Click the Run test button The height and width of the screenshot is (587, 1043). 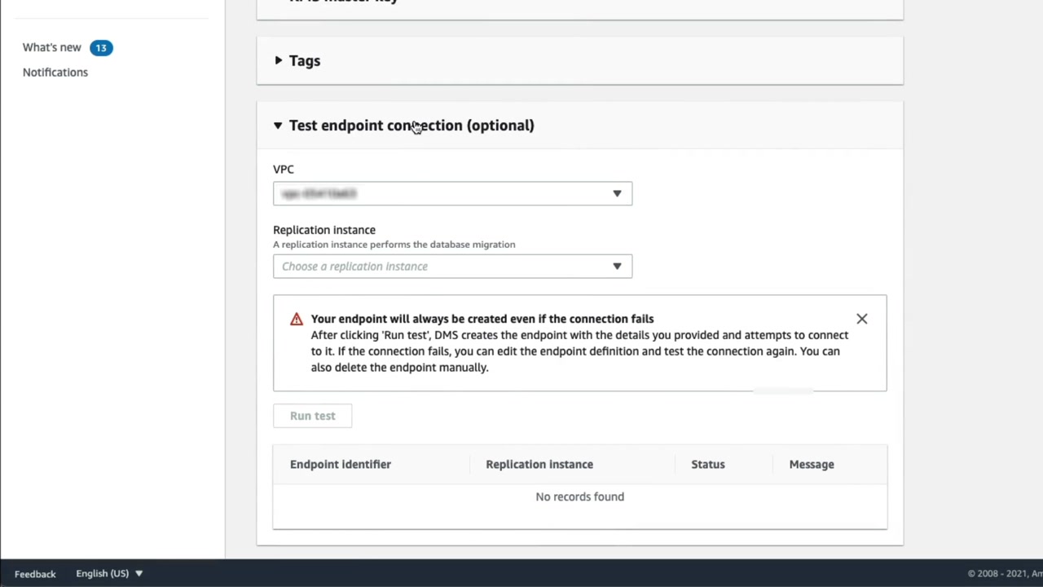point(312,416)
